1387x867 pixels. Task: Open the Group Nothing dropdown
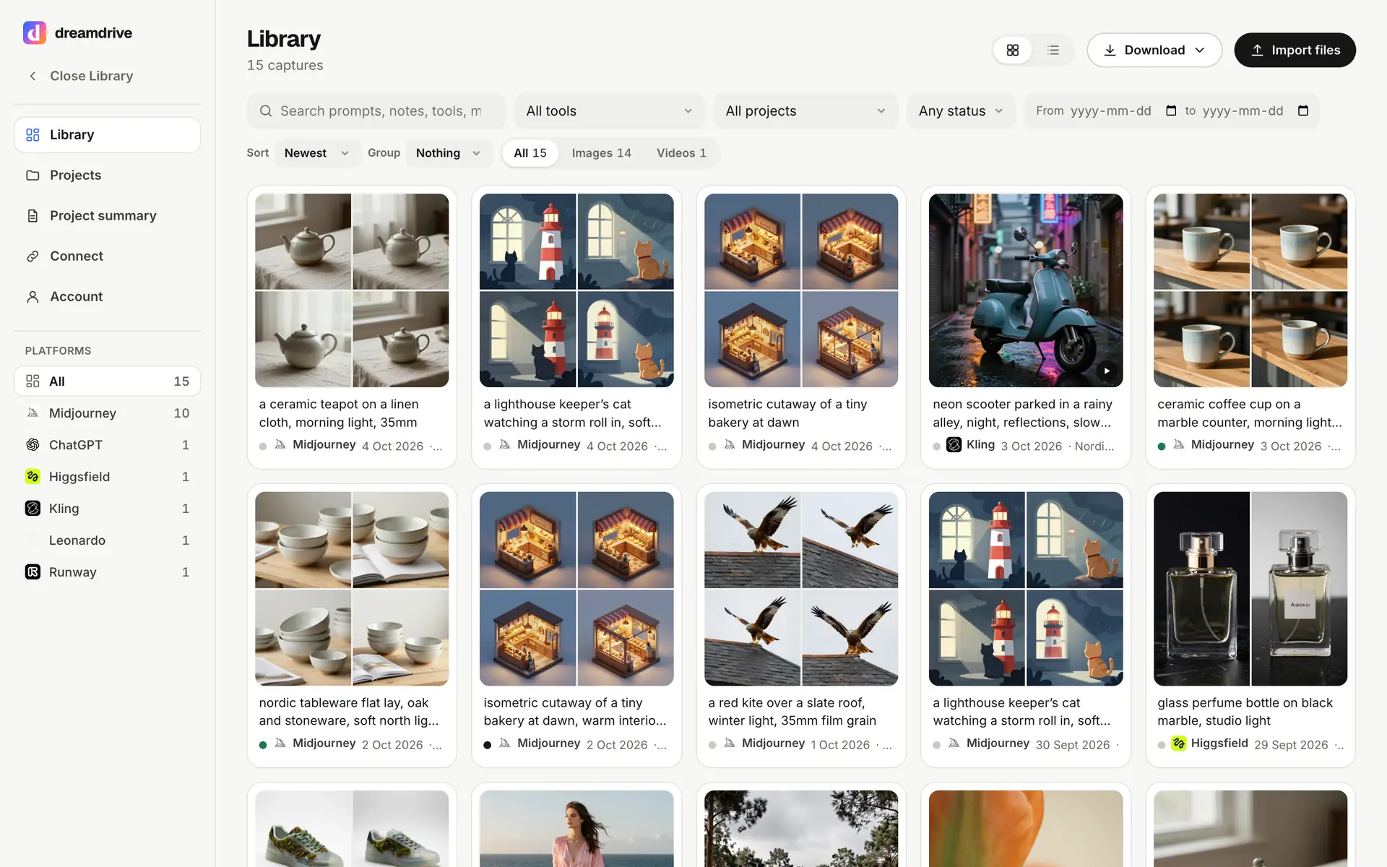pos(449,153)
